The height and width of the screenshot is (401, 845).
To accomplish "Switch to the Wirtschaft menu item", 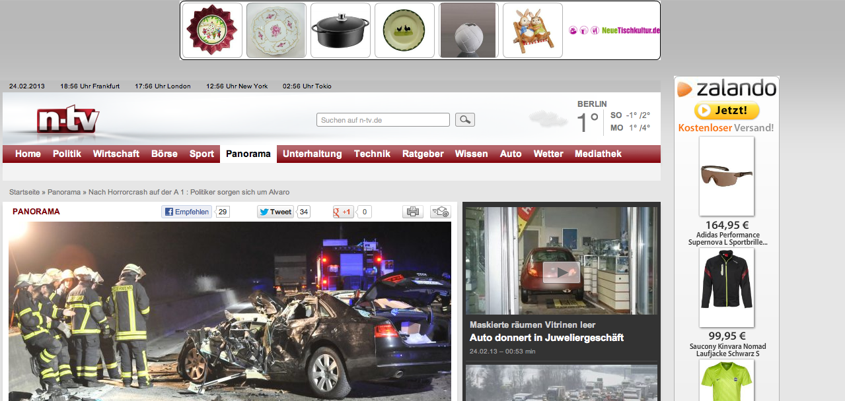I will pos(116,154).
